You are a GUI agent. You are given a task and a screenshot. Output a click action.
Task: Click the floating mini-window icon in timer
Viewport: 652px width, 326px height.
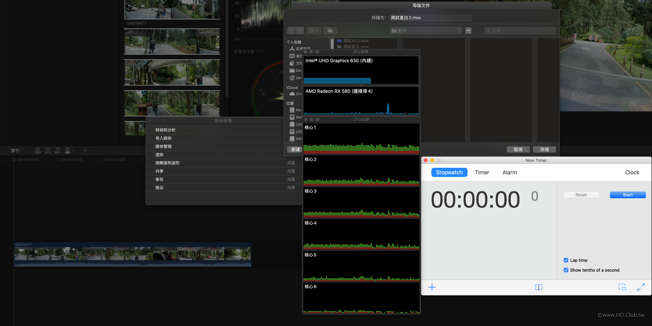[622, 287]
